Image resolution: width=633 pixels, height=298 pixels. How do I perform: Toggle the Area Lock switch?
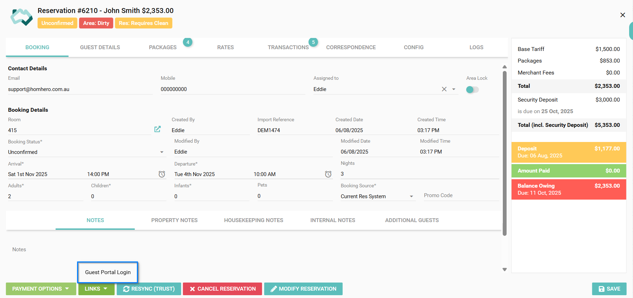[472, 90]
